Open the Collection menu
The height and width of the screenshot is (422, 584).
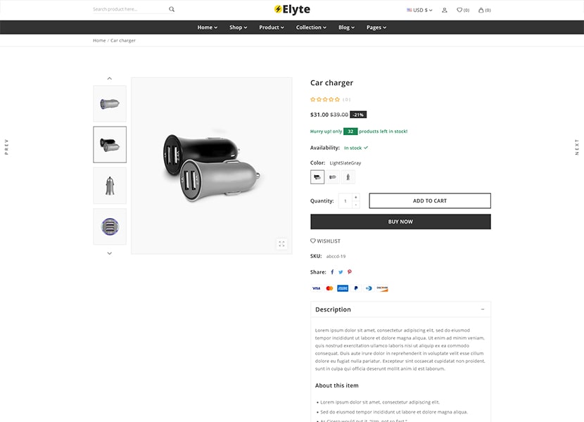(311, 27)
